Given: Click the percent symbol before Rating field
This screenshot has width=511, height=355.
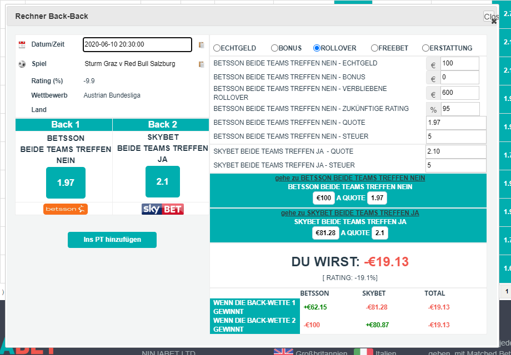Looking at the screenshot, I should coord(433,110).
